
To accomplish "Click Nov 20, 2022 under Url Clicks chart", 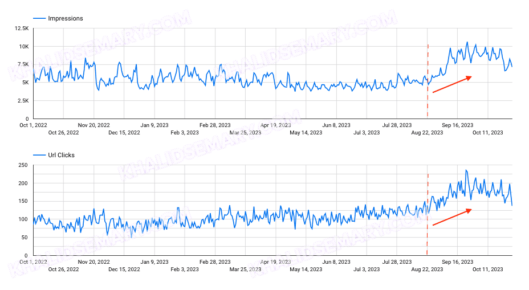I will pos(94,262).
